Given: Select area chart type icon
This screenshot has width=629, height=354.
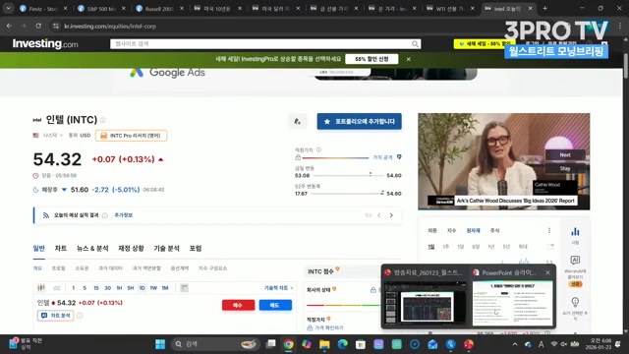Looking at the screenshot, I should (x=57, y=288).
